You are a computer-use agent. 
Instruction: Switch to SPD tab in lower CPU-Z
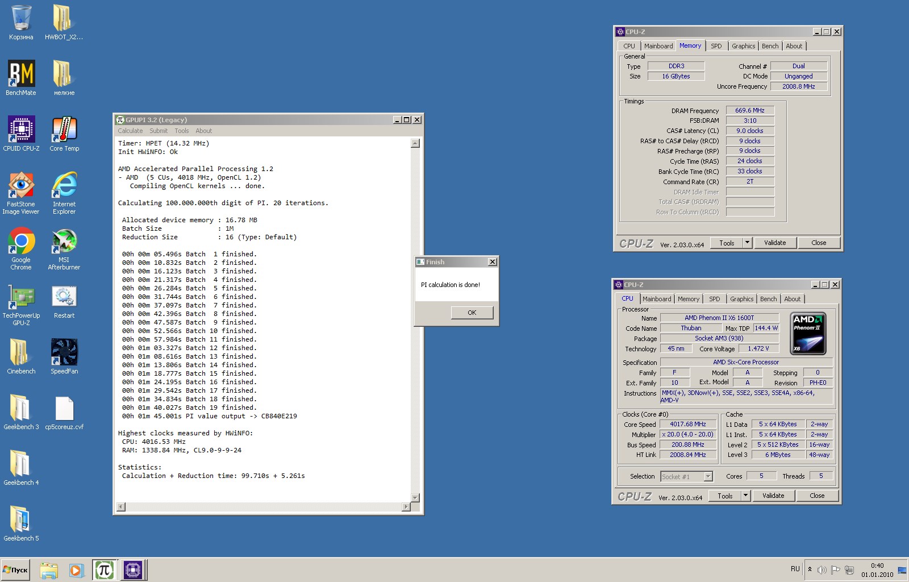pyautogui.click(x=714, y=299)
